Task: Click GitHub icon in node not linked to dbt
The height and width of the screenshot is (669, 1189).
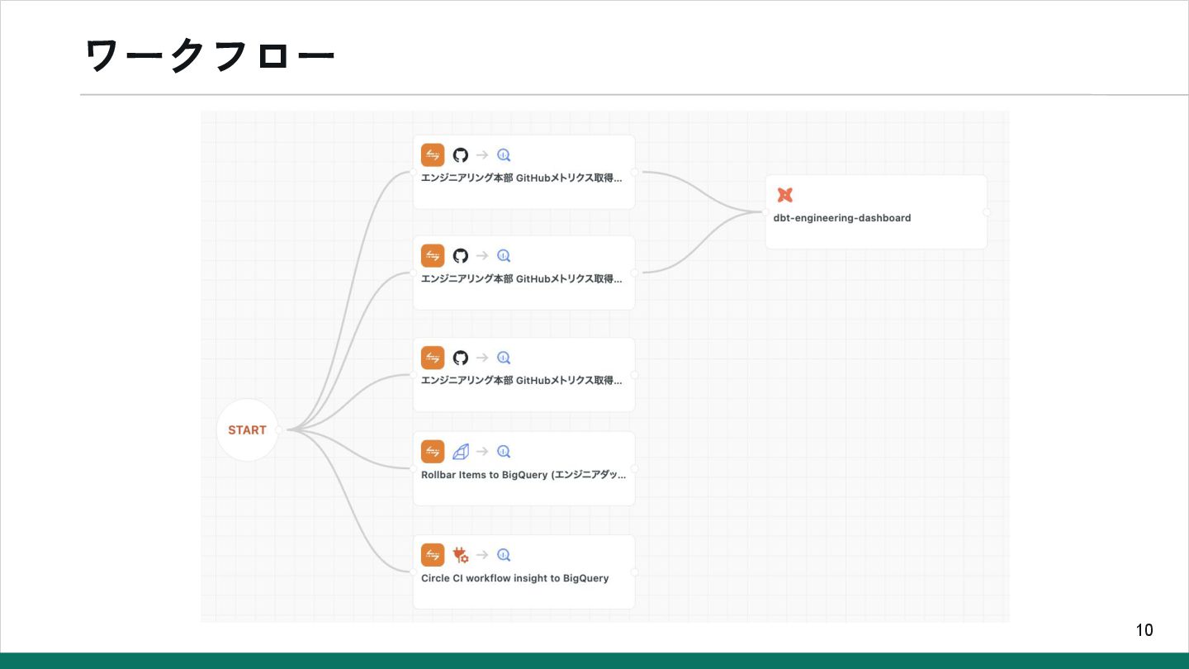Action: pos(460,358)
